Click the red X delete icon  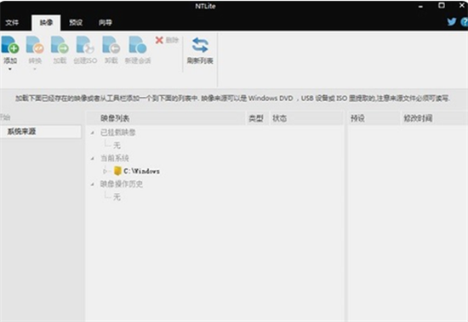[x=159, y=40]
